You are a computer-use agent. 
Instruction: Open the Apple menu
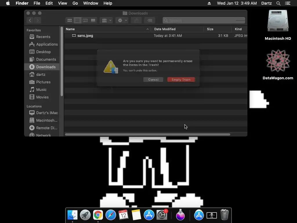[8, 3]
